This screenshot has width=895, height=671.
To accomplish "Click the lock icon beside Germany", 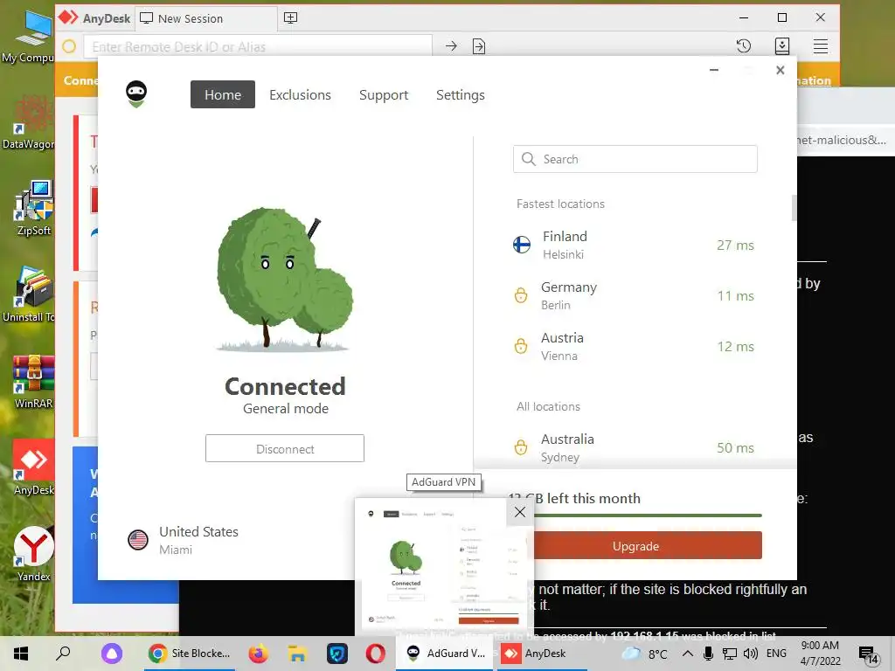I will 521,295.
